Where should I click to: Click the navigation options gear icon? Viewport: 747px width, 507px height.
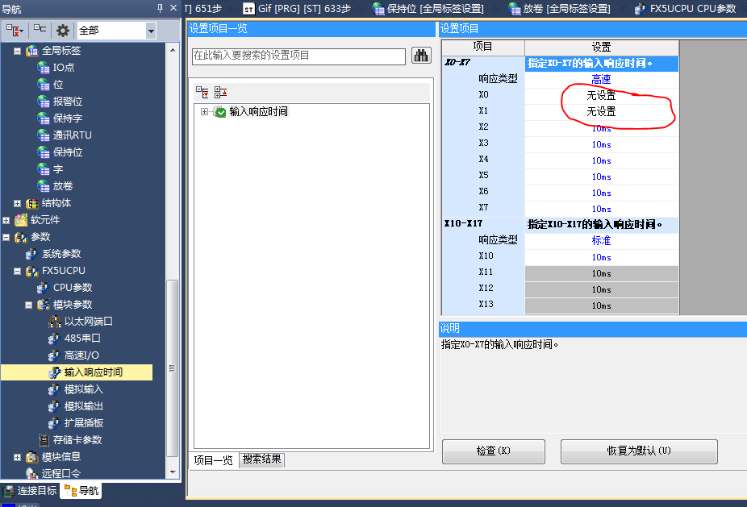pos(63,31)
